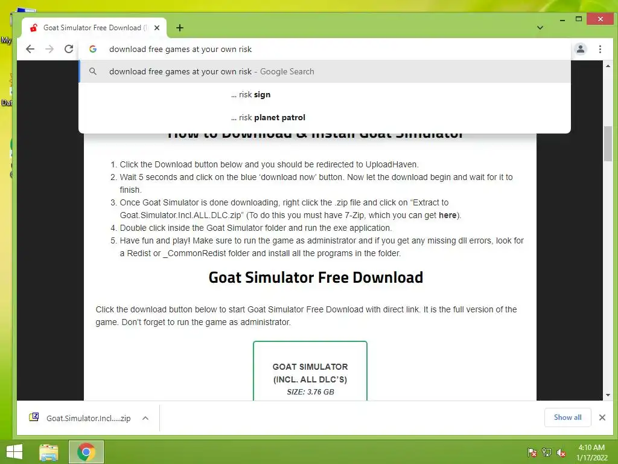Viewport: 618px width, 464px height.
Task: Click Show all downloads
Action: (x=567, y=417)
